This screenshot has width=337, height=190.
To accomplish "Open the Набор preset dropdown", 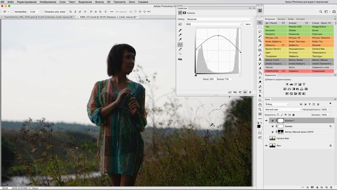I will coord(219,19).
